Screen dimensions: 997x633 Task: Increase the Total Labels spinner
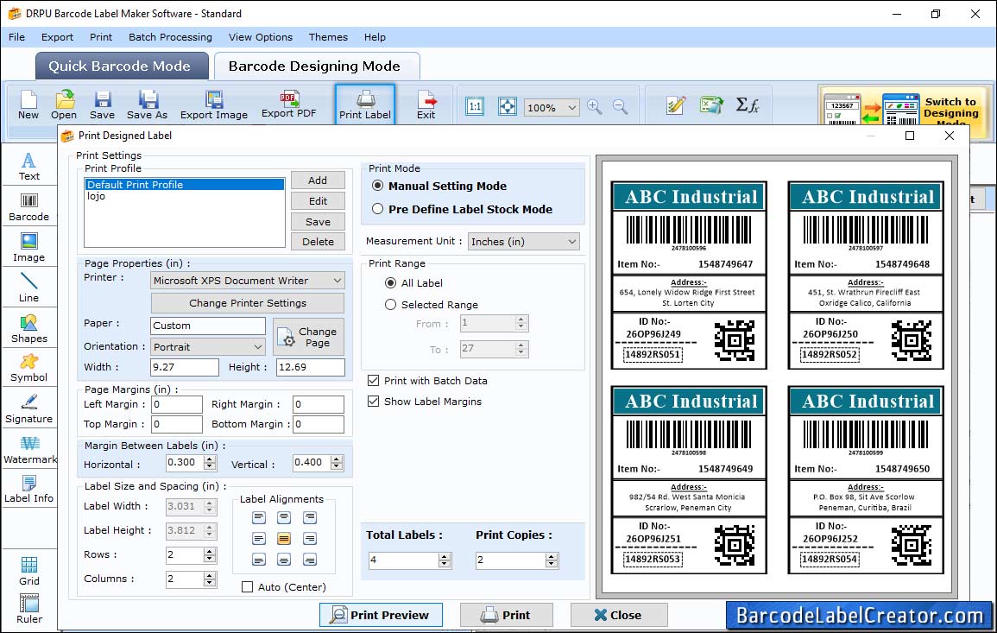tap(445, 557)
